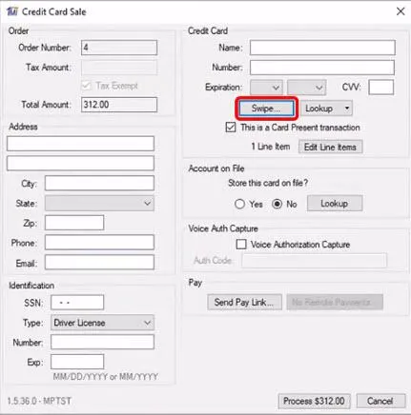411x415 pixels.
Task: Click the Swipe button
Action: pyautogui.click(x=266, y=109)
